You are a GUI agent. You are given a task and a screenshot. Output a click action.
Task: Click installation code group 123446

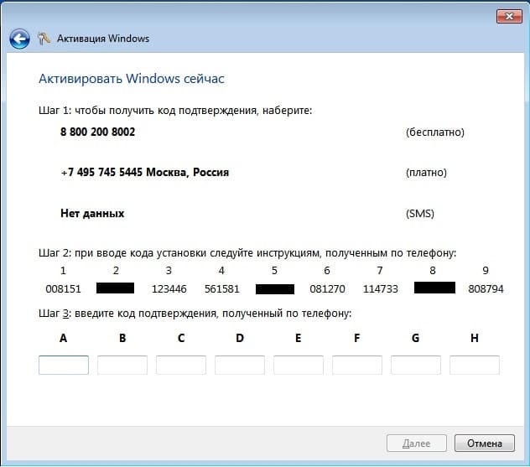click(169, 289)
